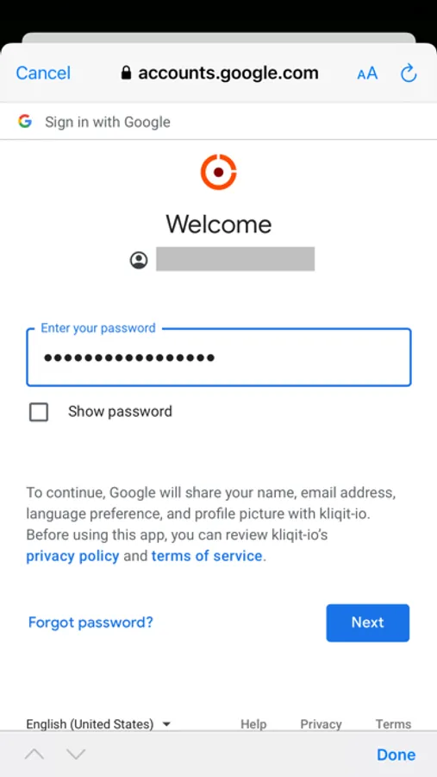
Task: Open the Privacy footer link
Action: [321, 724]
